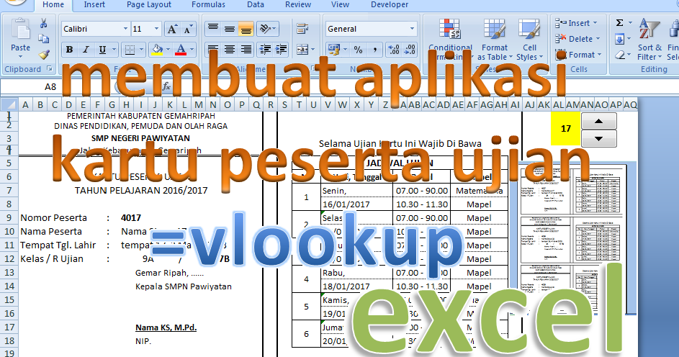Image resolution: width=679 pixels, height=357 pixels.
Task: Apply cell borders icon
Action: pyautogui.click(x=130, y=50)
